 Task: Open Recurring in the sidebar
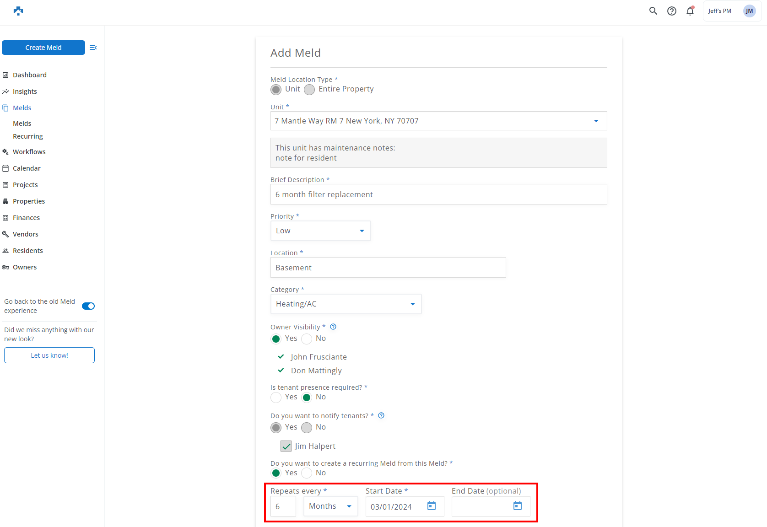pos(28,136)
